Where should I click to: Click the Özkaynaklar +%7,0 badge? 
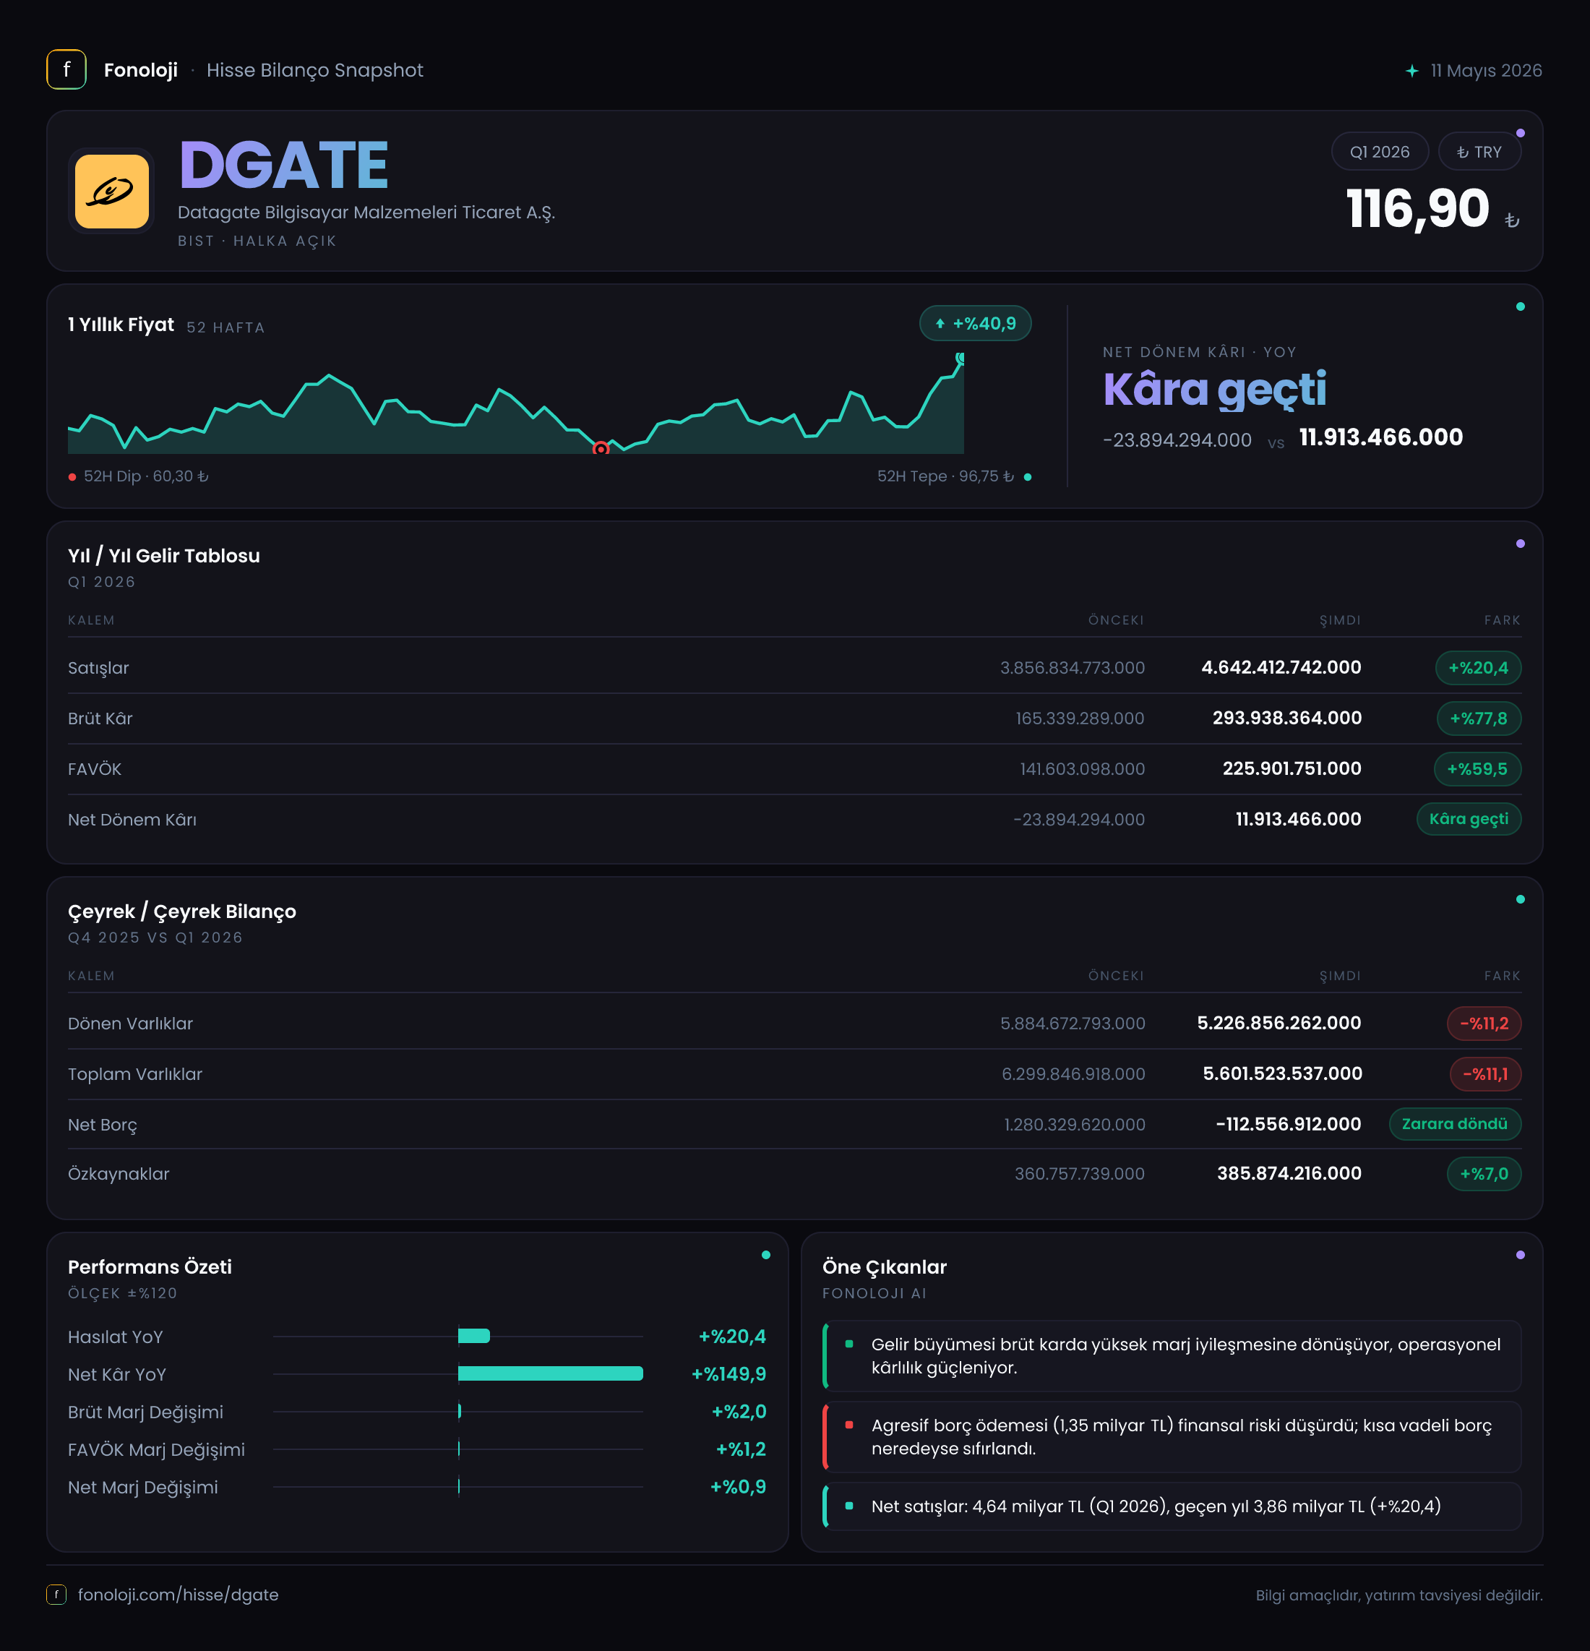pyautogui.click(x=1484, y=1173)
